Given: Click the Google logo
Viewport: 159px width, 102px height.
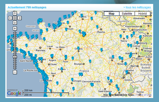Looking at the screenshot, I should [14, 93].
